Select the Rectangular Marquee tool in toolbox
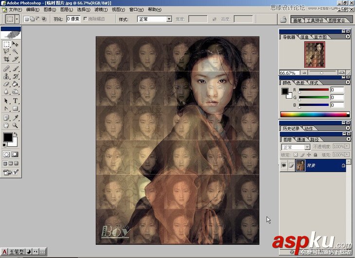The width and height of the screenshot is (355, 258). coord(6,44)
